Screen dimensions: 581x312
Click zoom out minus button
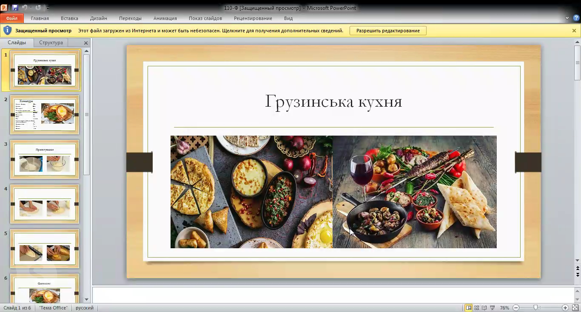(516, 308)
